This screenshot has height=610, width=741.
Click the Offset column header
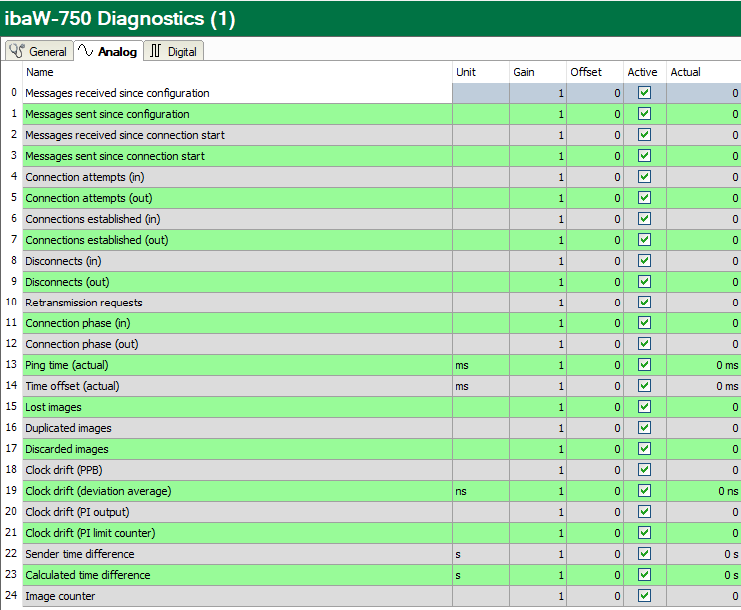595,72
